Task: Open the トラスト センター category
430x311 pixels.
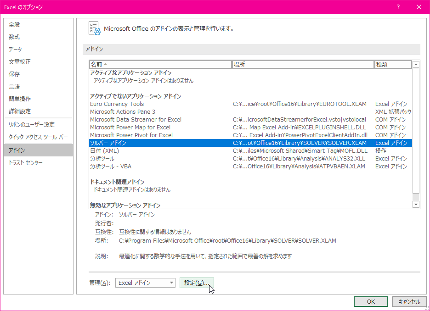Action: (39, 163)
